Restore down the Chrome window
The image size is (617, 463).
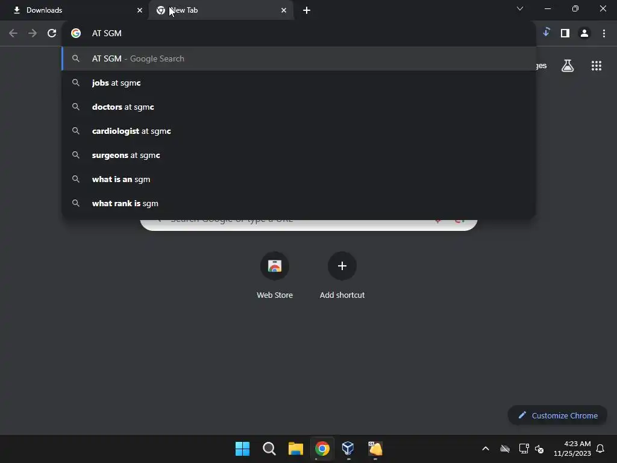(575, 8)
